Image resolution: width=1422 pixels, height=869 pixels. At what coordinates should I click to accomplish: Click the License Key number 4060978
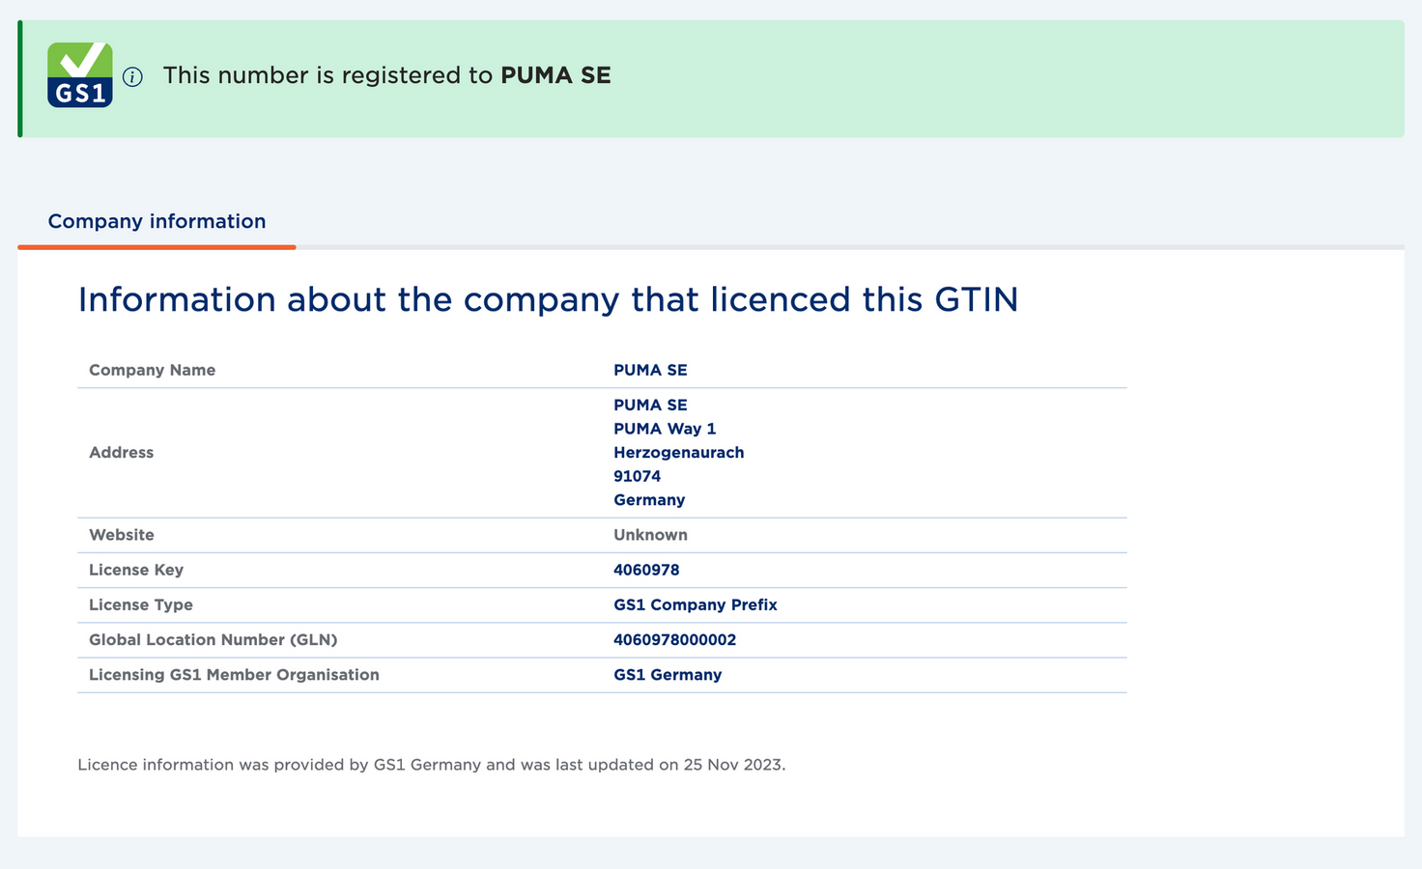[x=646, y=570]
